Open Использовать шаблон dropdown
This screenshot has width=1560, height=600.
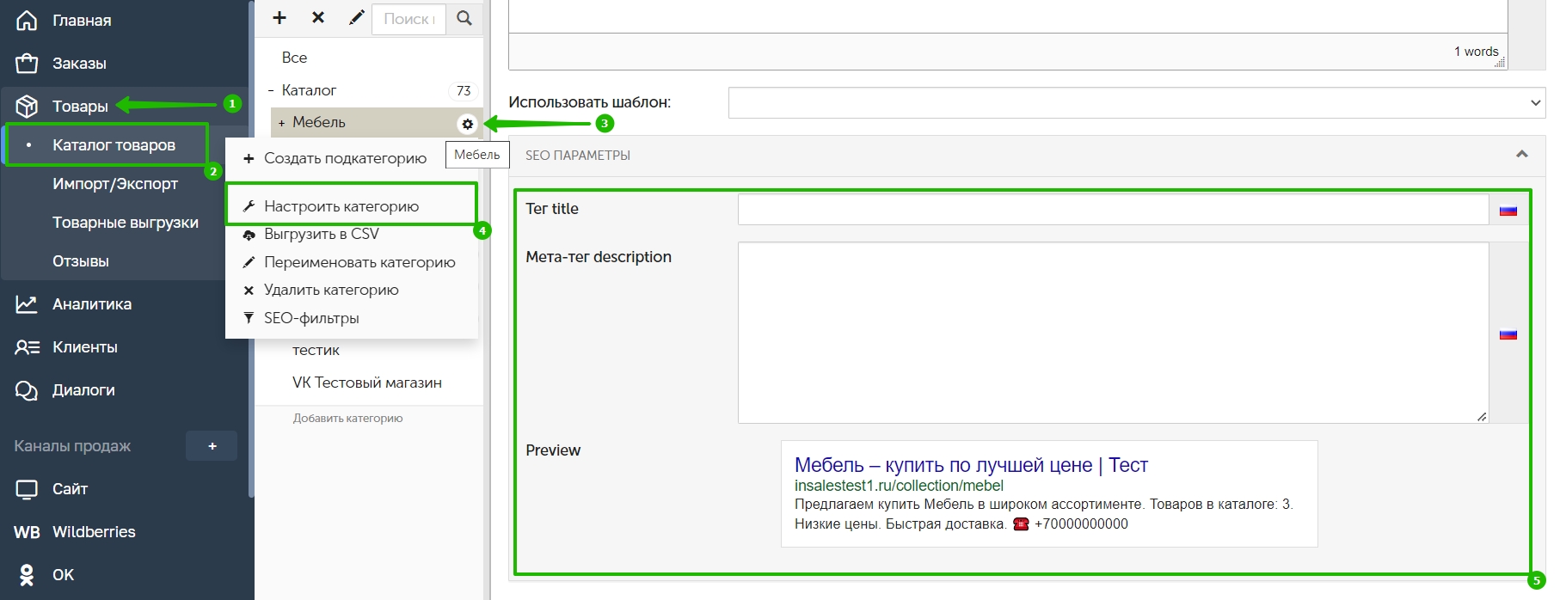click(x=1136, y=103)
